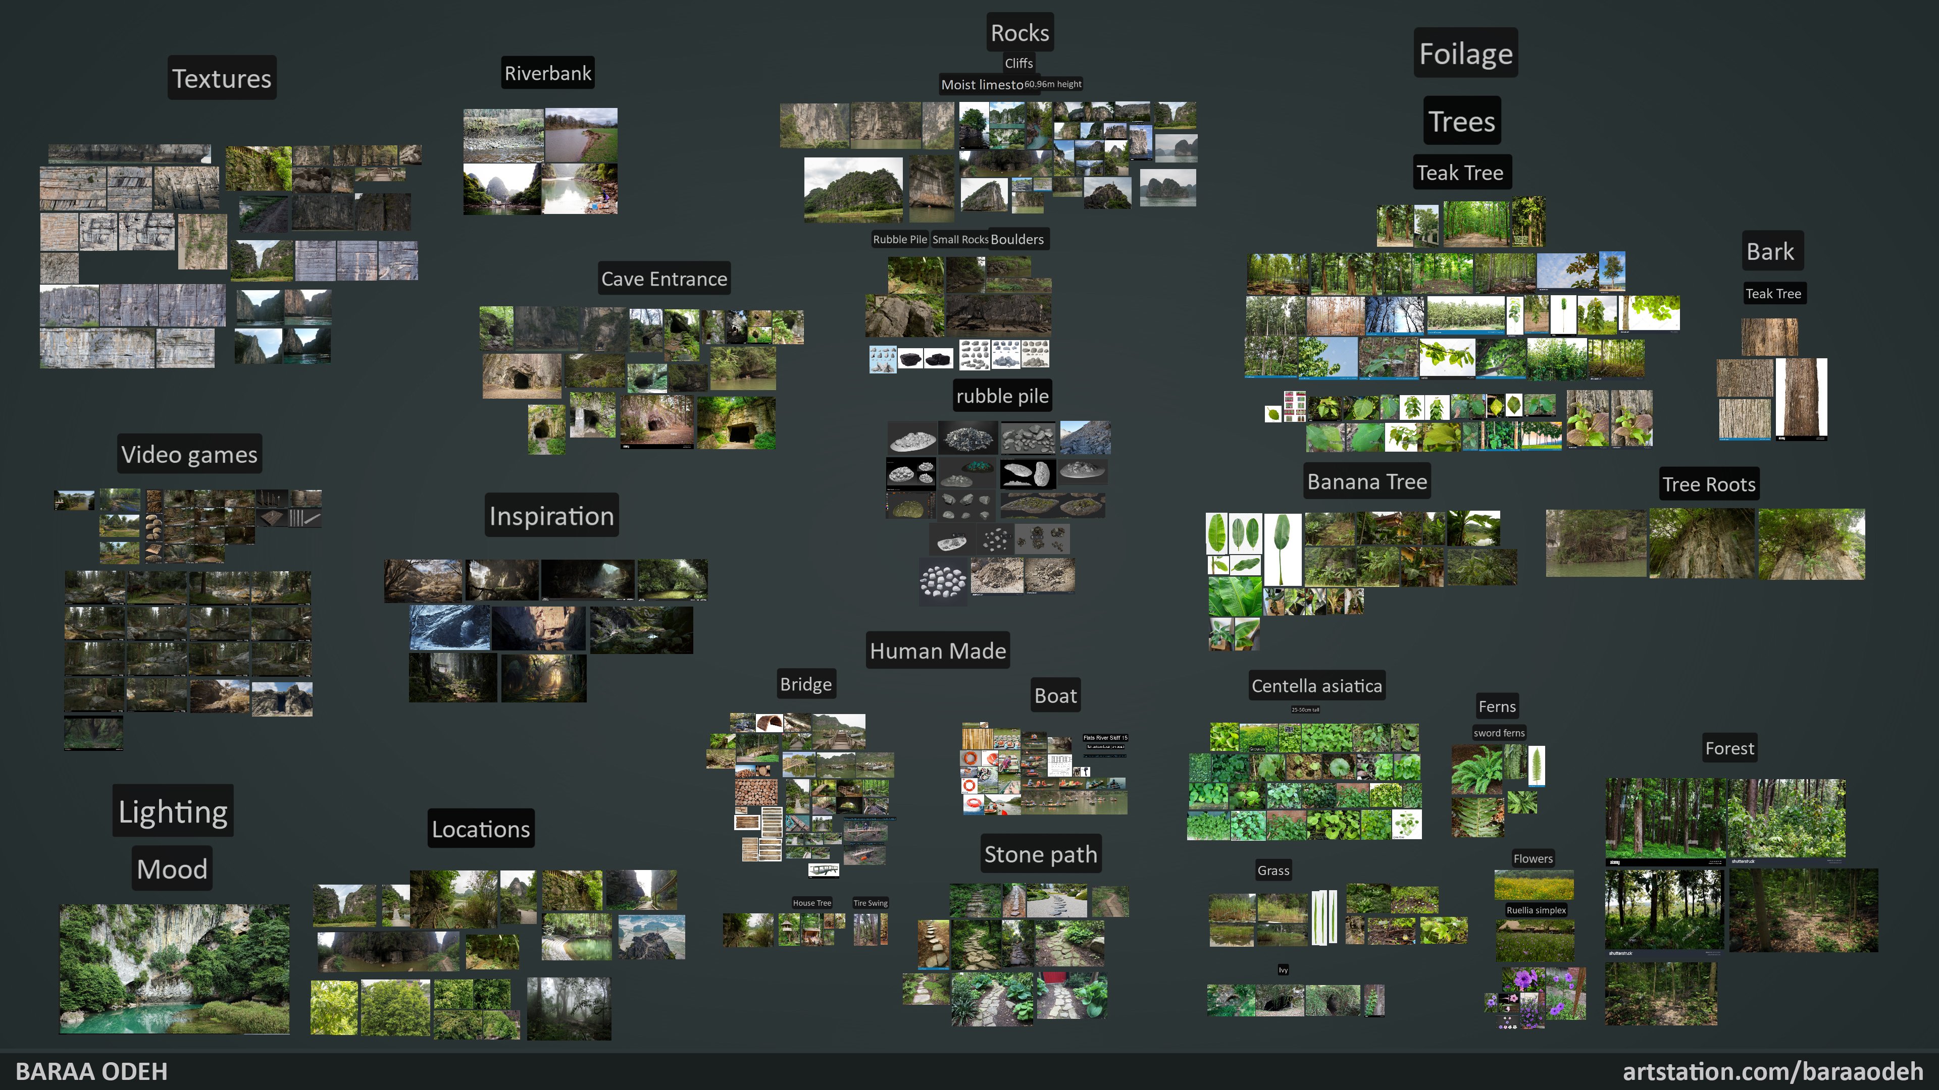This screenshot has width=1939, height=1090.
Task: Click the Small Rocks label
Action: tap(960, 239)
